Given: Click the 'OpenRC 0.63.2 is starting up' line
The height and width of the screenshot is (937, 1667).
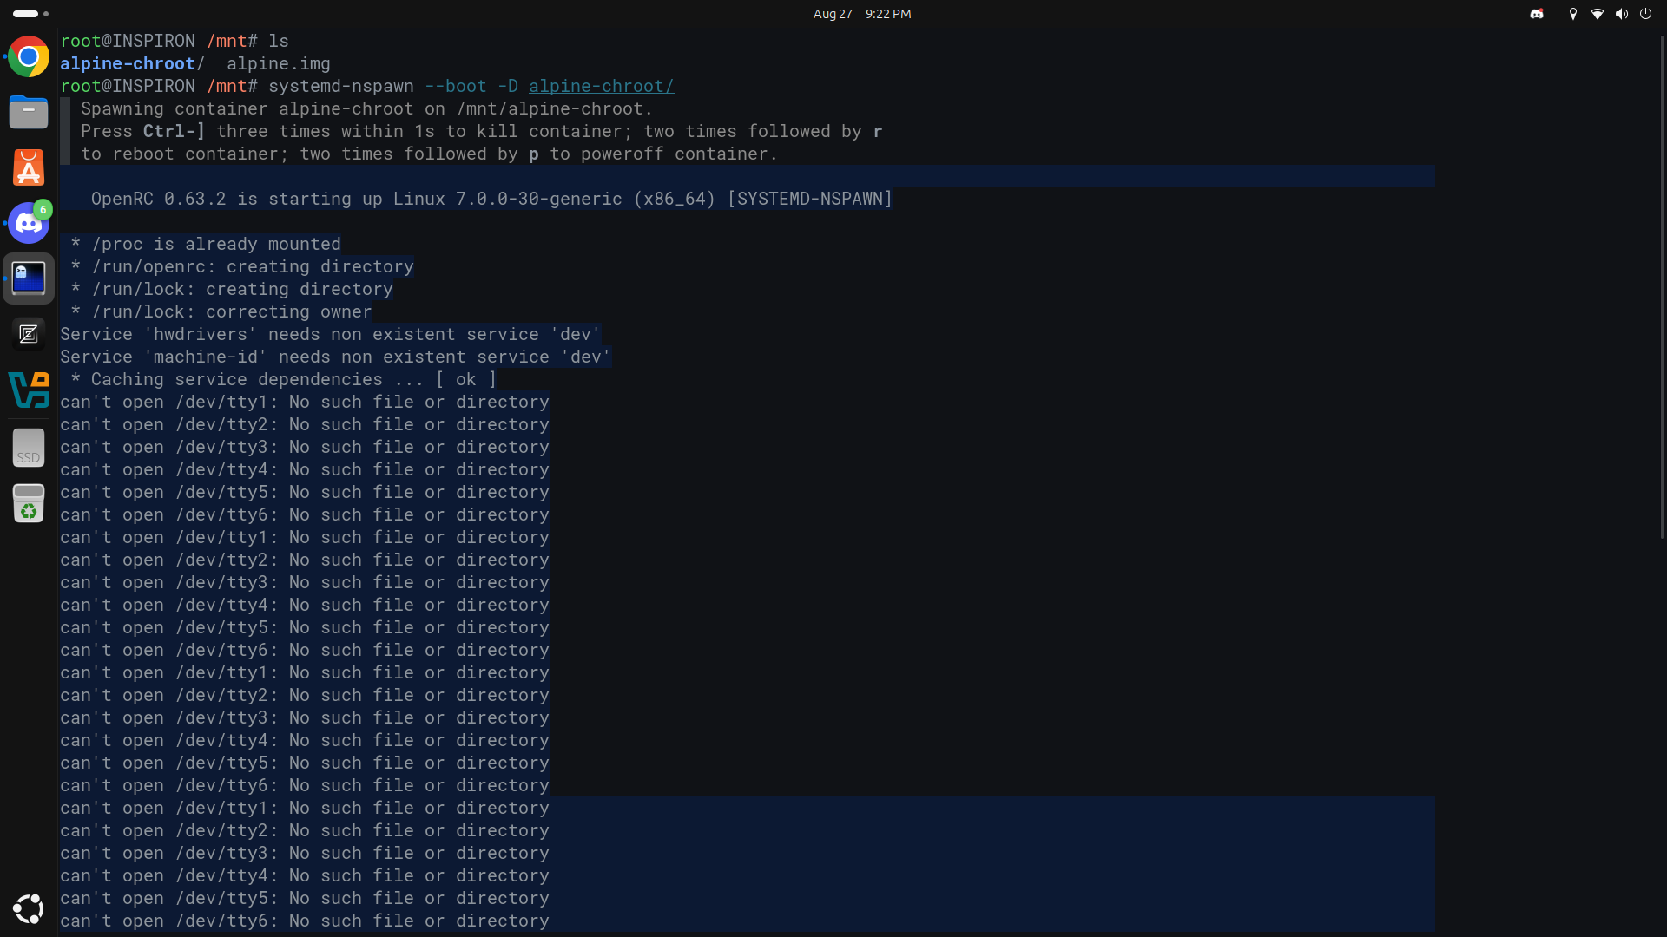Looking at the screenshot, I should click(x=491, y=199).
